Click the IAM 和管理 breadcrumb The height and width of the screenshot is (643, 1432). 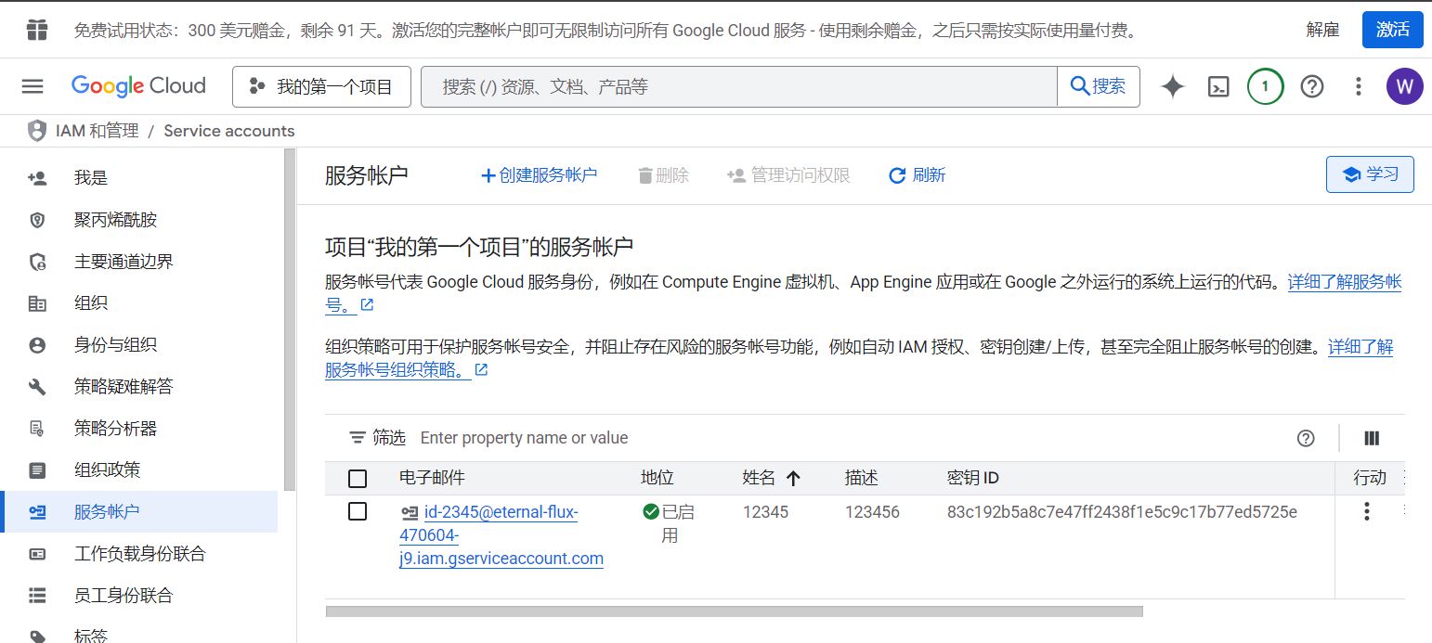point(97,131)
